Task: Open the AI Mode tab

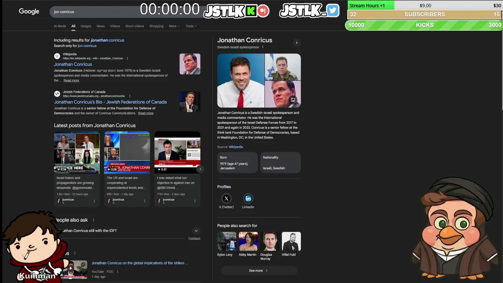Action: [x=60, y=26]
